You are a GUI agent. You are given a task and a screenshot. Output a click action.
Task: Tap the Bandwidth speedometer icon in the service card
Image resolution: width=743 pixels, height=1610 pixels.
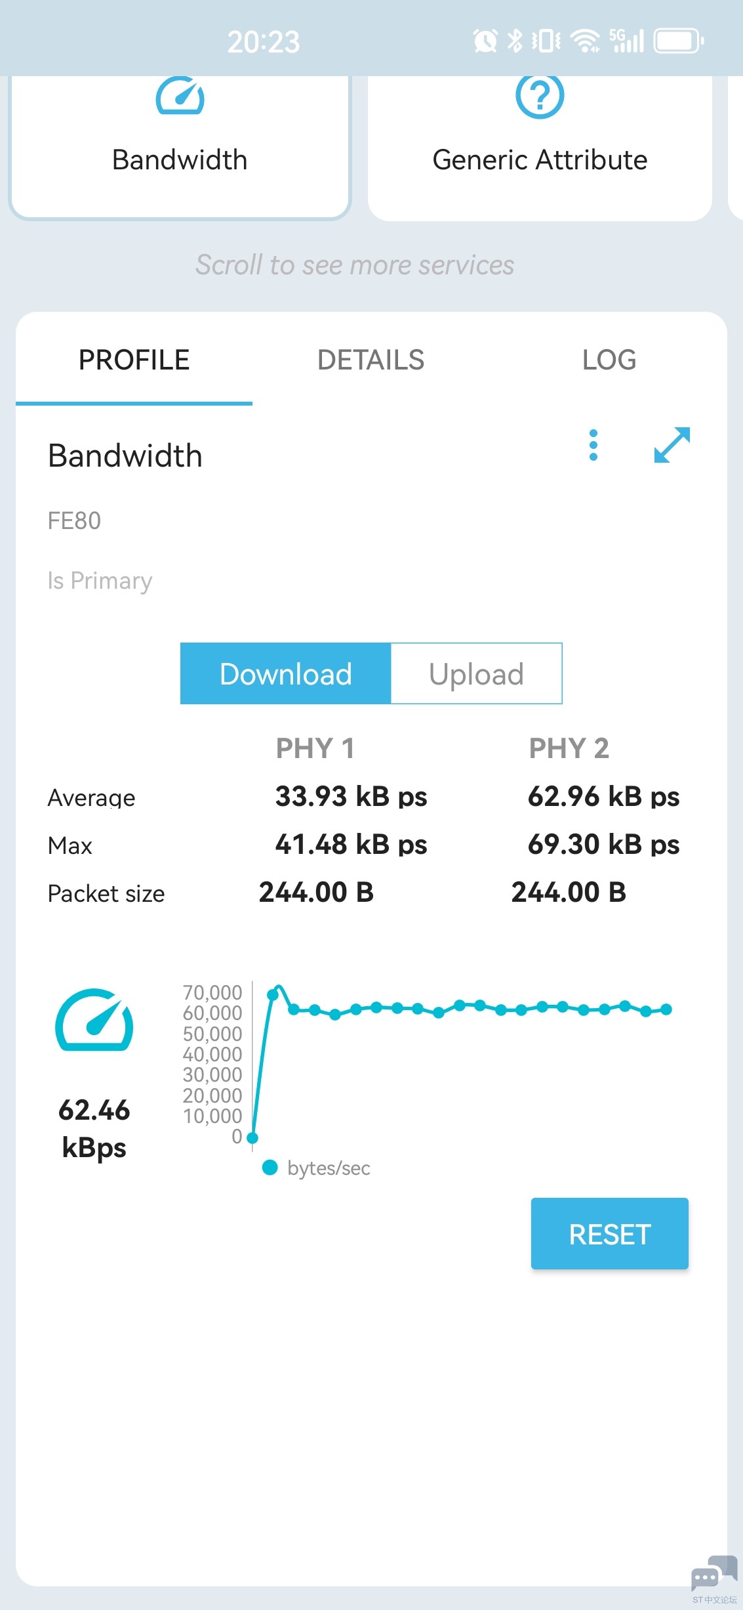[x=180, y=95]
